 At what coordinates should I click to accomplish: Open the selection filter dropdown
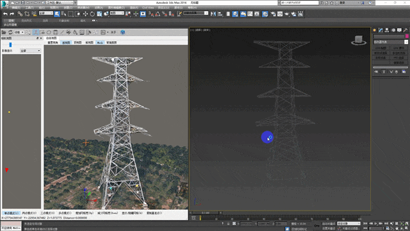coord(46,13)
